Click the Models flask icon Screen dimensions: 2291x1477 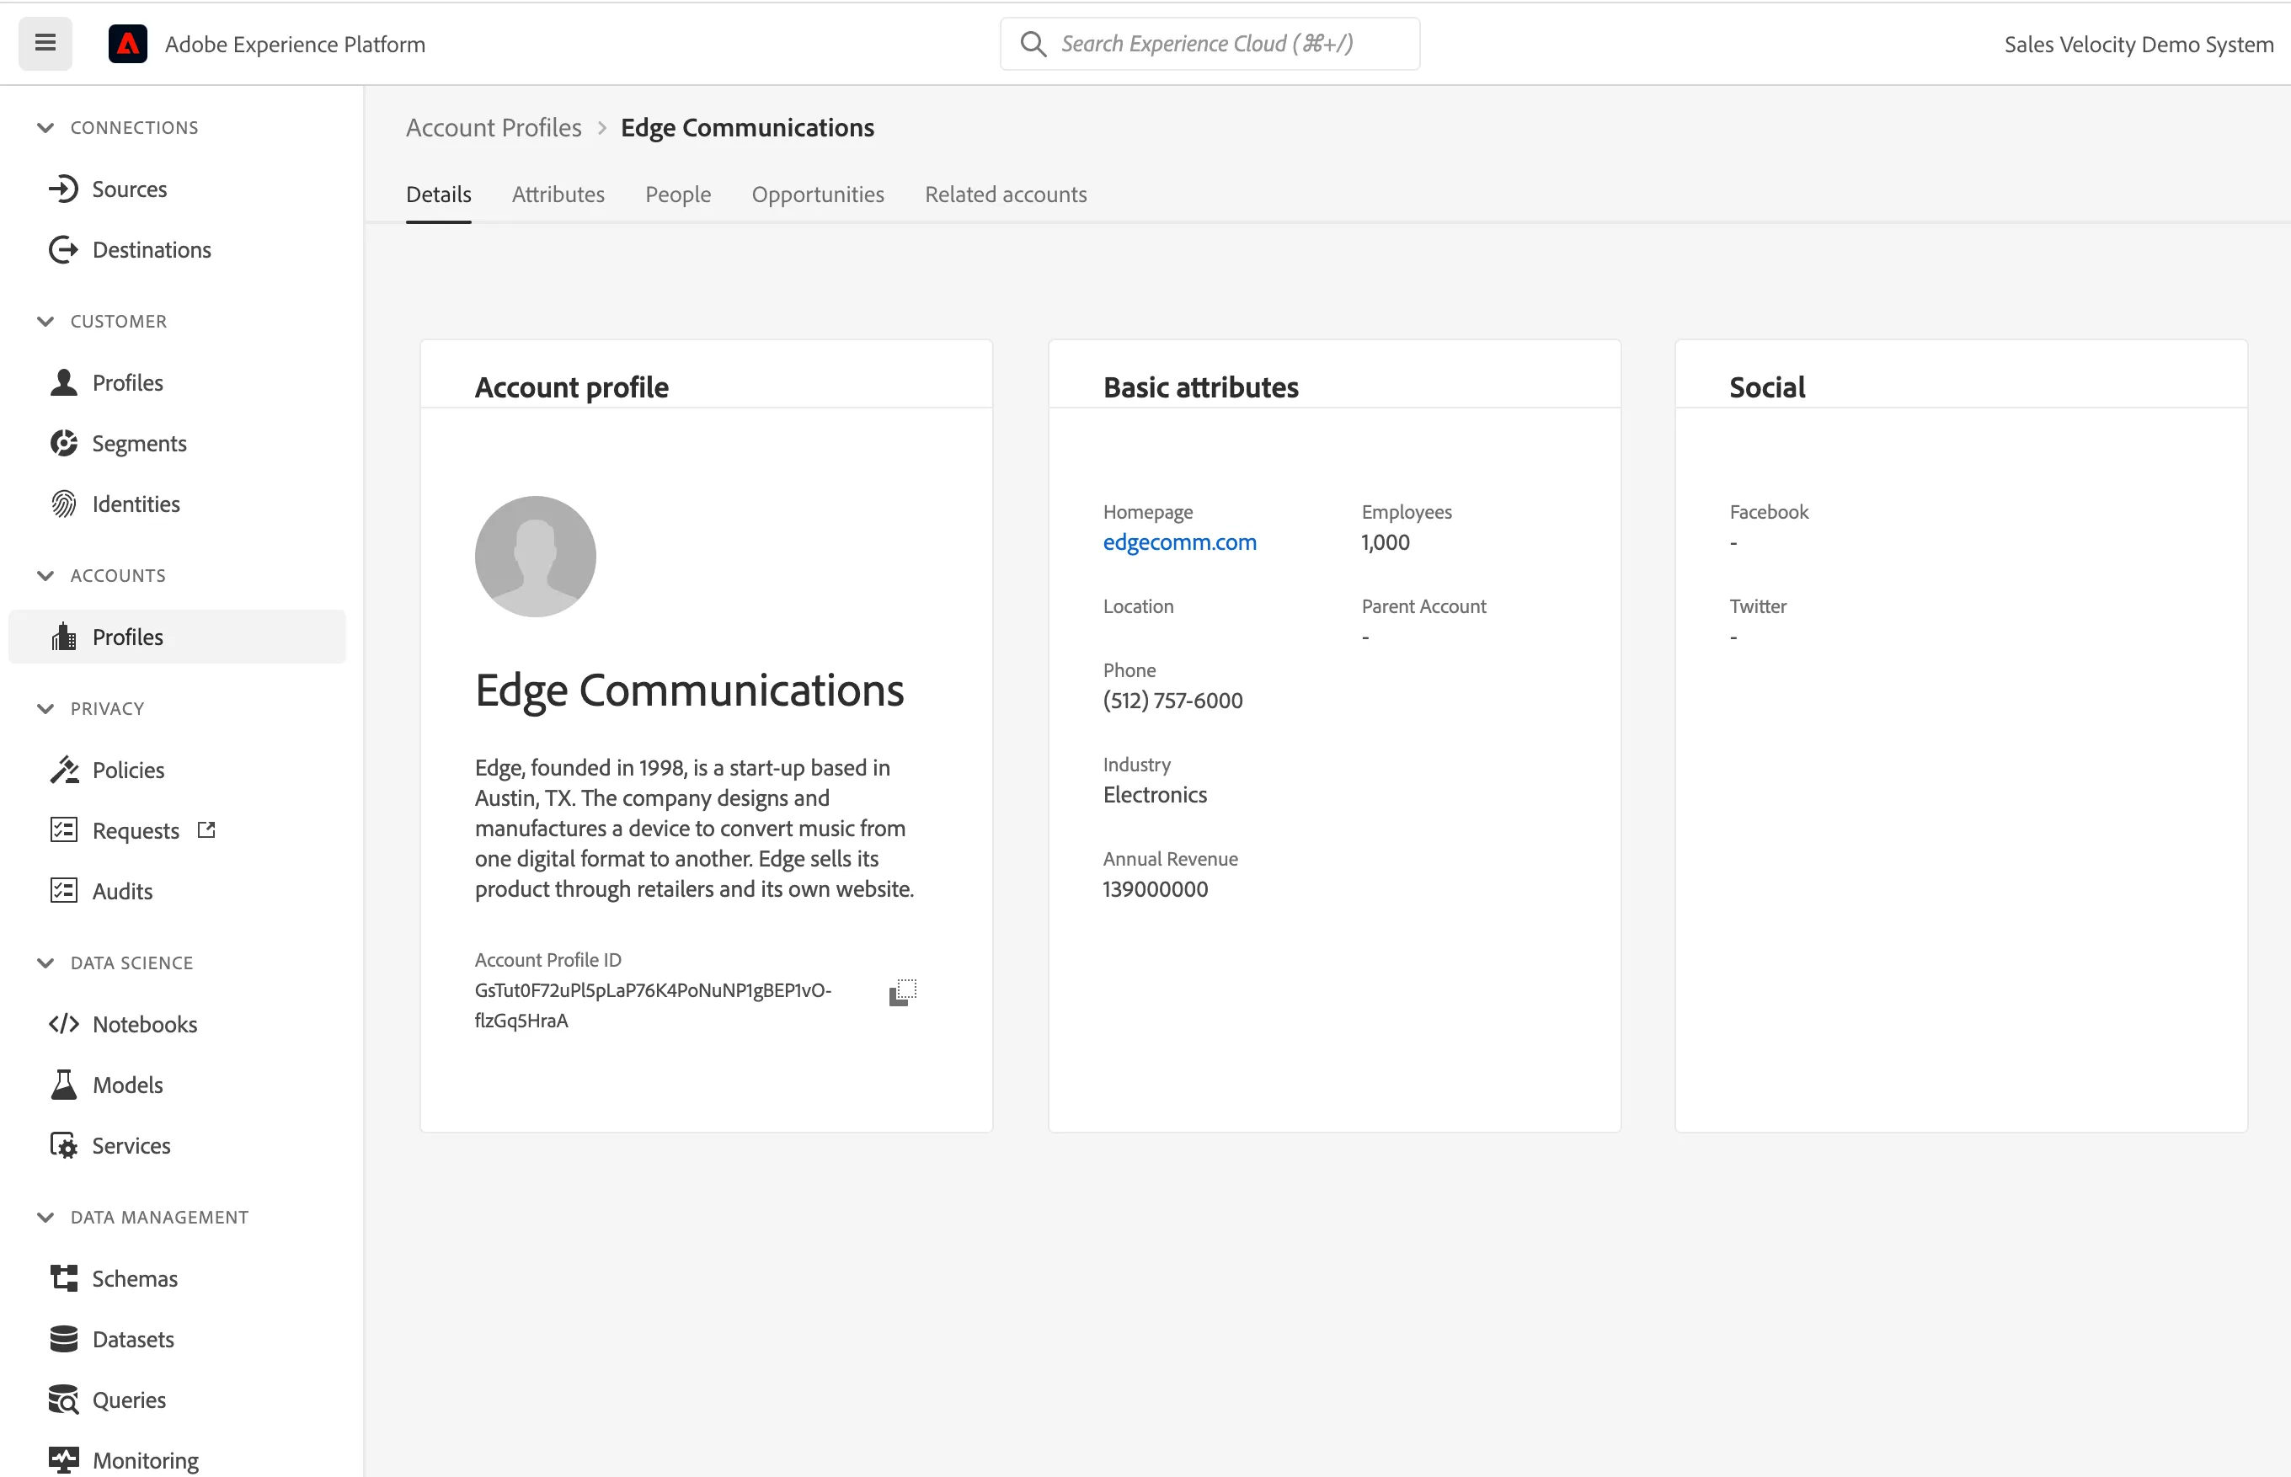pyautogui.click(x=63, y=1085)
